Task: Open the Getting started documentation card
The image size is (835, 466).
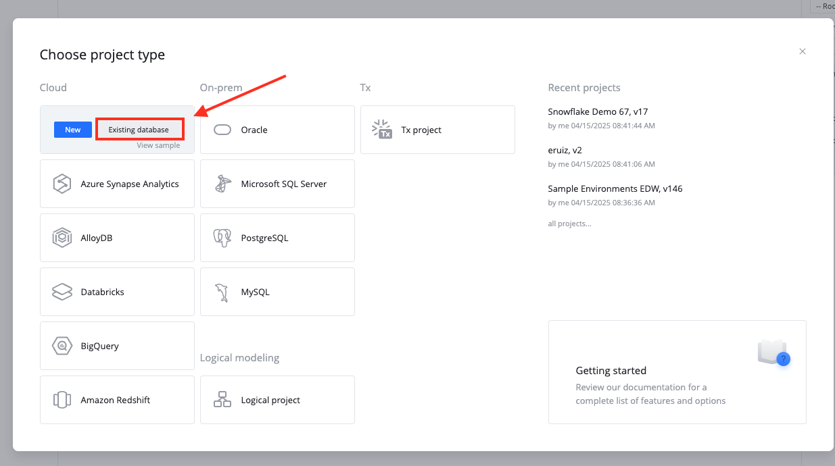Action: [x=676, y=371]
